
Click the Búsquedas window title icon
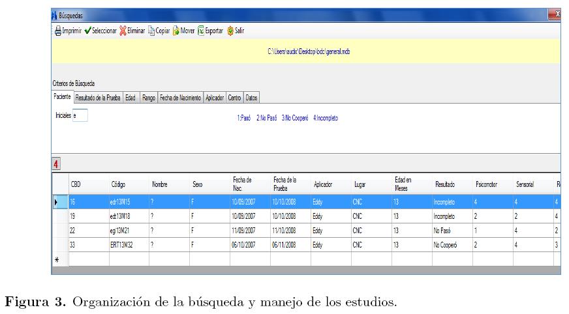tap(54, 14)
